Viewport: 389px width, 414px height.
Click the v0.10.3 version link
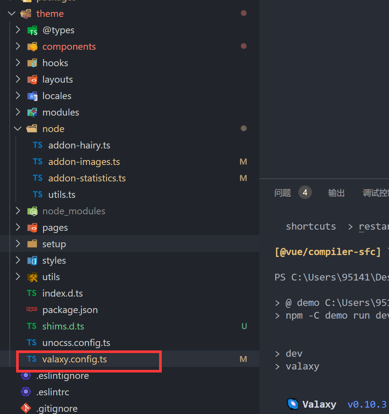pos(367,404)
